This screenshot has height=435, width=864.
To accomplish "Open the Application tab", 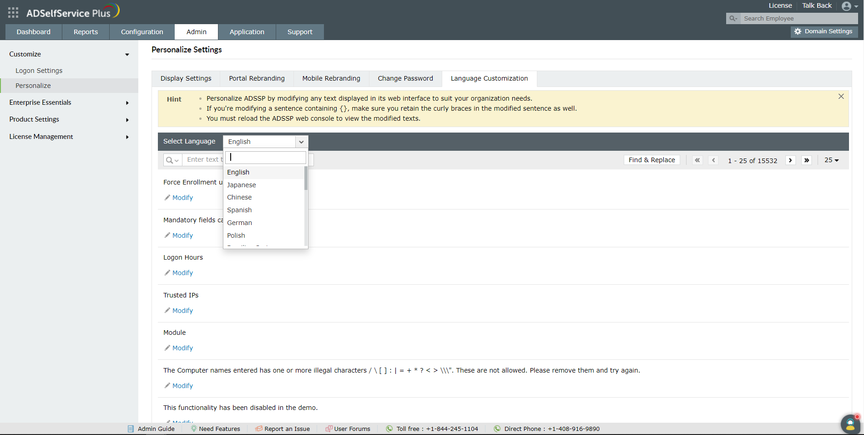I will click(x=247, y=32).
